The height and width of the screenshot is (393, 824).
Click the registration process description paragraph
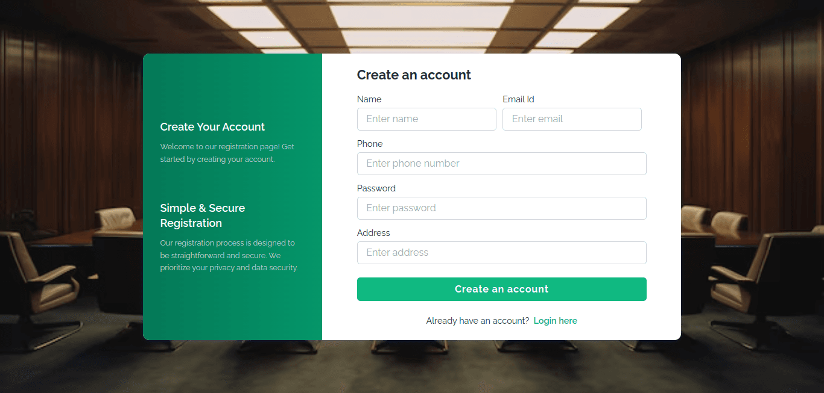pos(229,255)
